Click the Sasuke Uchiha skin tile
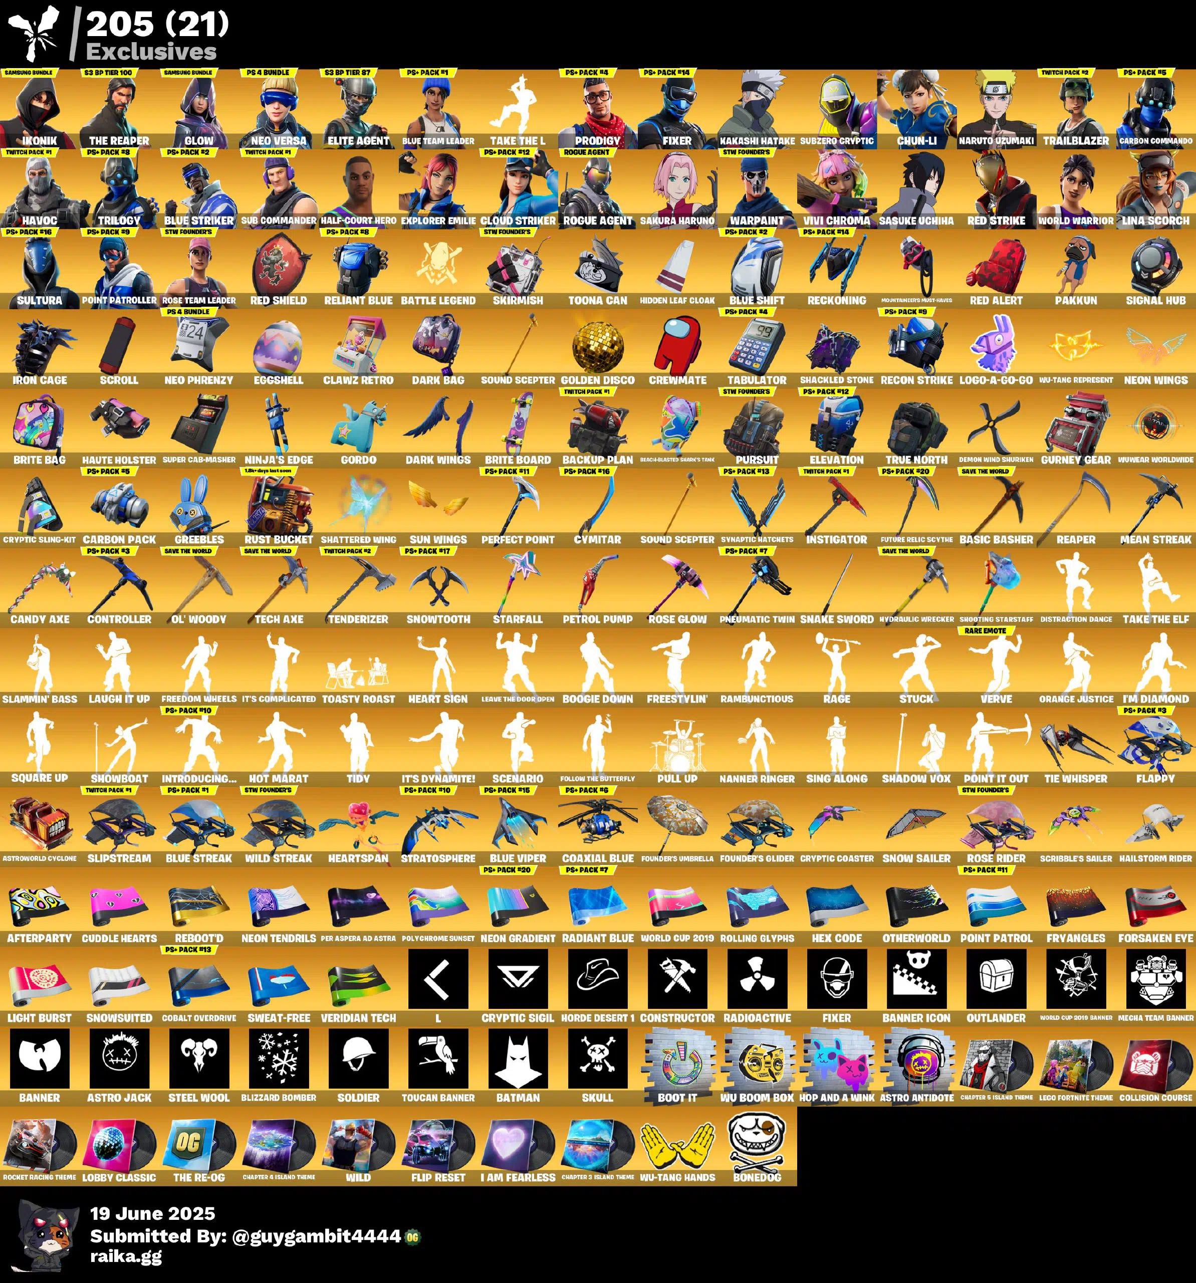This screenshot has height=1283, width=1196. (x=917, y=188)
